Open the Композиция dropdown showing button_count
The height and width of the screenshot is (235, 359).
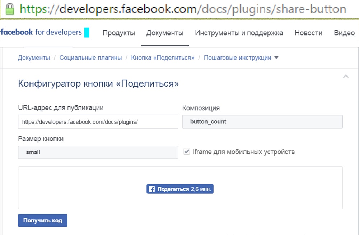coord(262,121)
